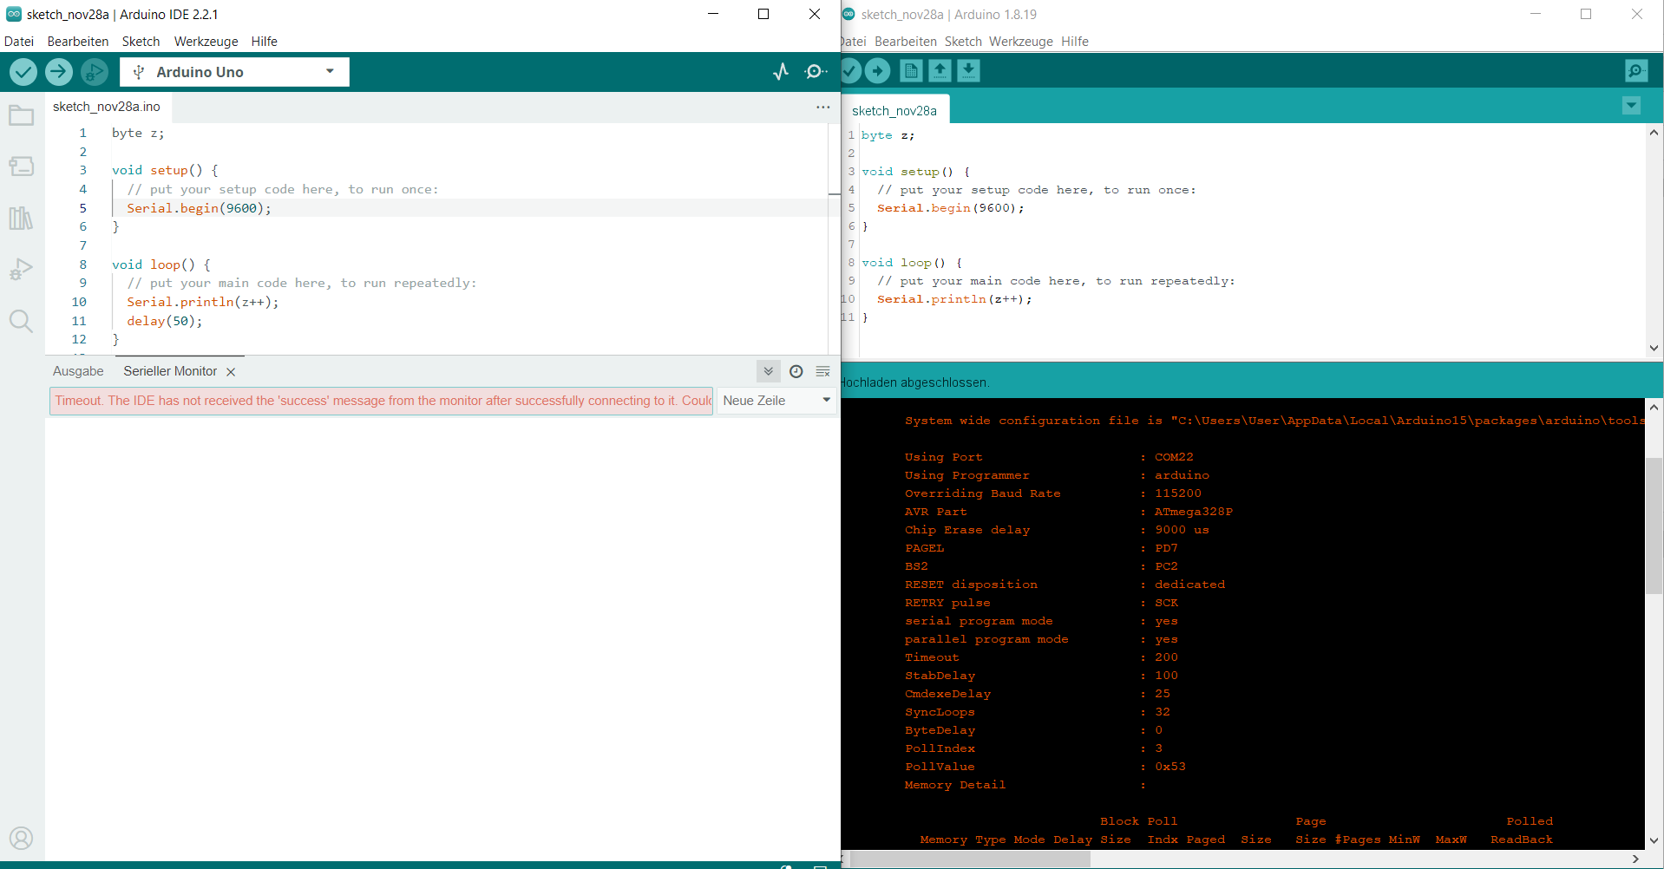Image resolution: width=1664 pixels, height=869 pixels.
Task: Click editor scroll-up arrow in Arduino 1.8.19
Action: coord(1654,133)
